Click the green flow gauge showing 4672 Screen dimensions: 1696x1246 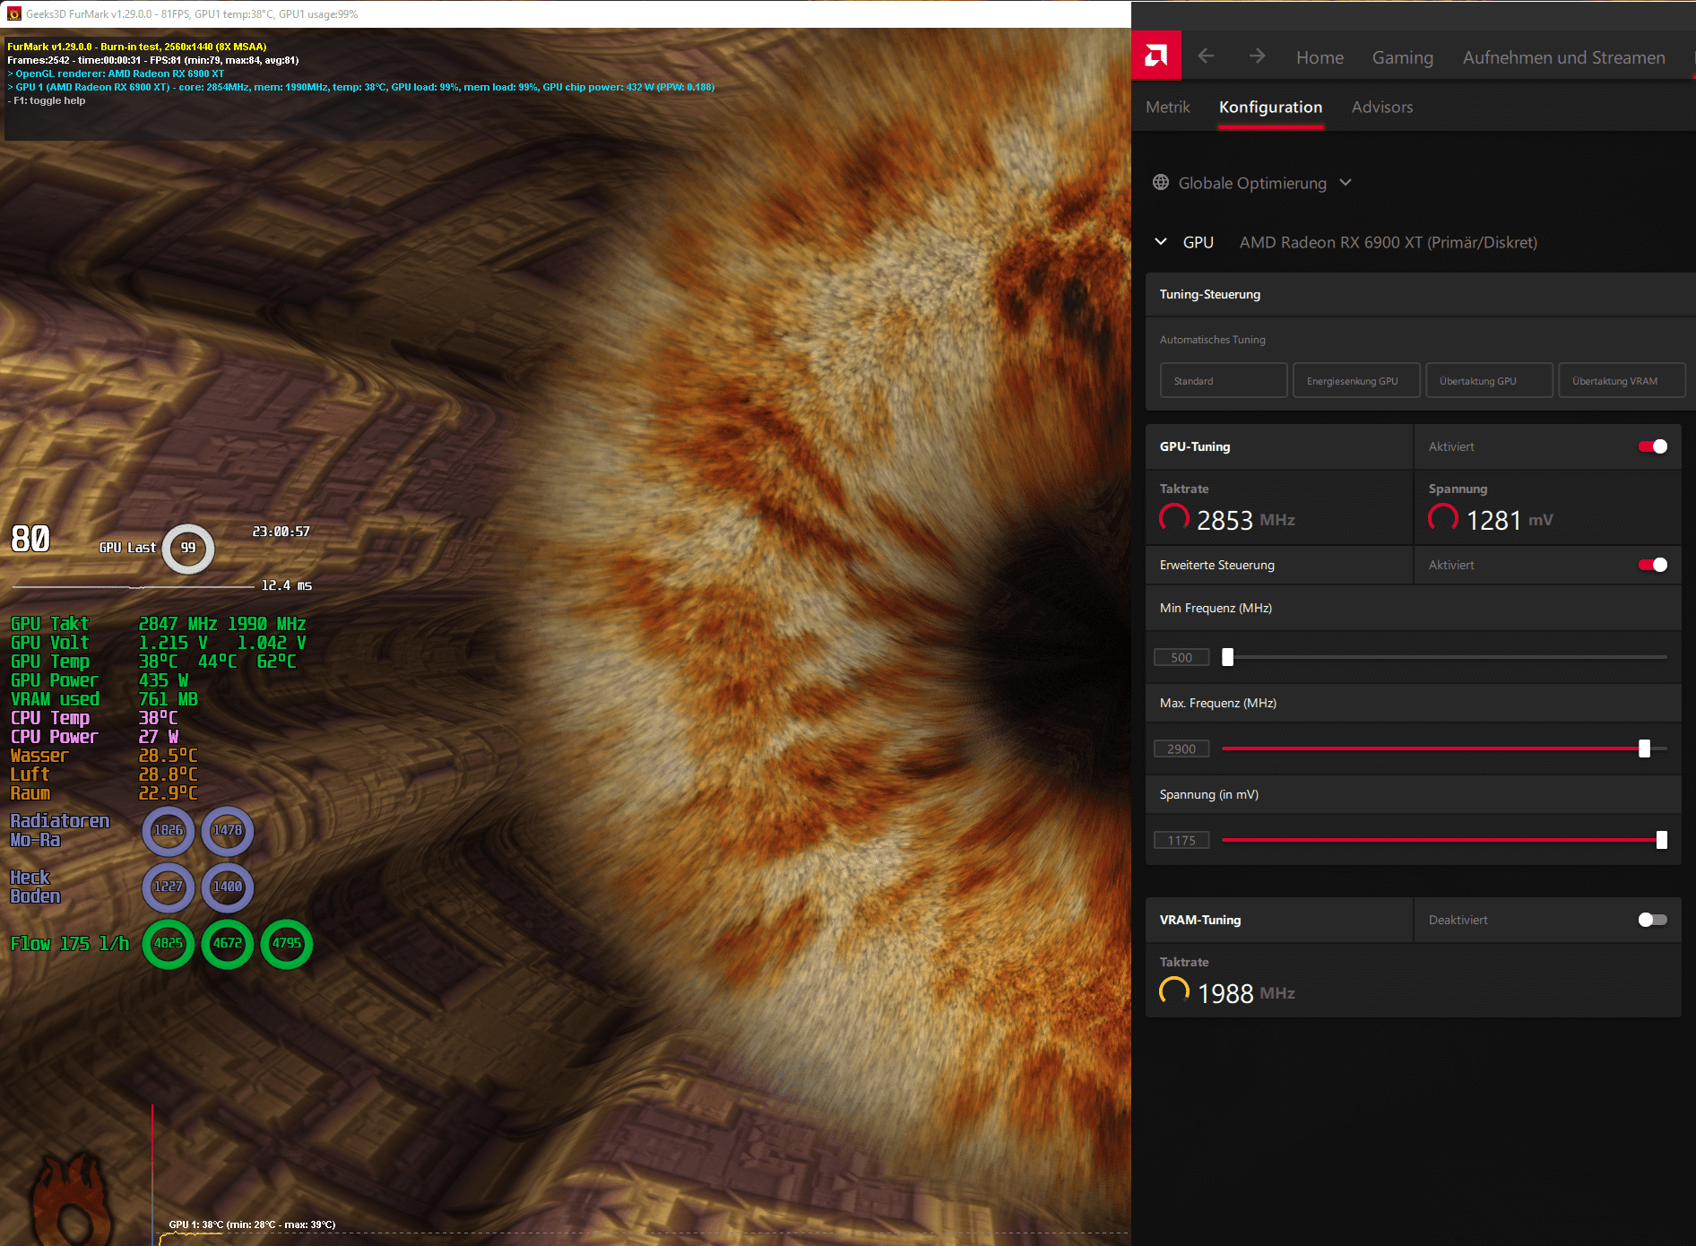[x=228, y=943]
